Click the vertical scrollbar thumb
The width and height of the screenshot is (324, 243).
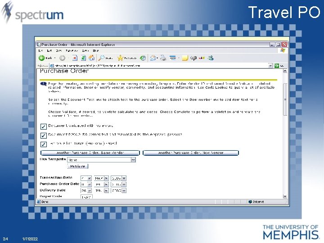tap(285, 99)
